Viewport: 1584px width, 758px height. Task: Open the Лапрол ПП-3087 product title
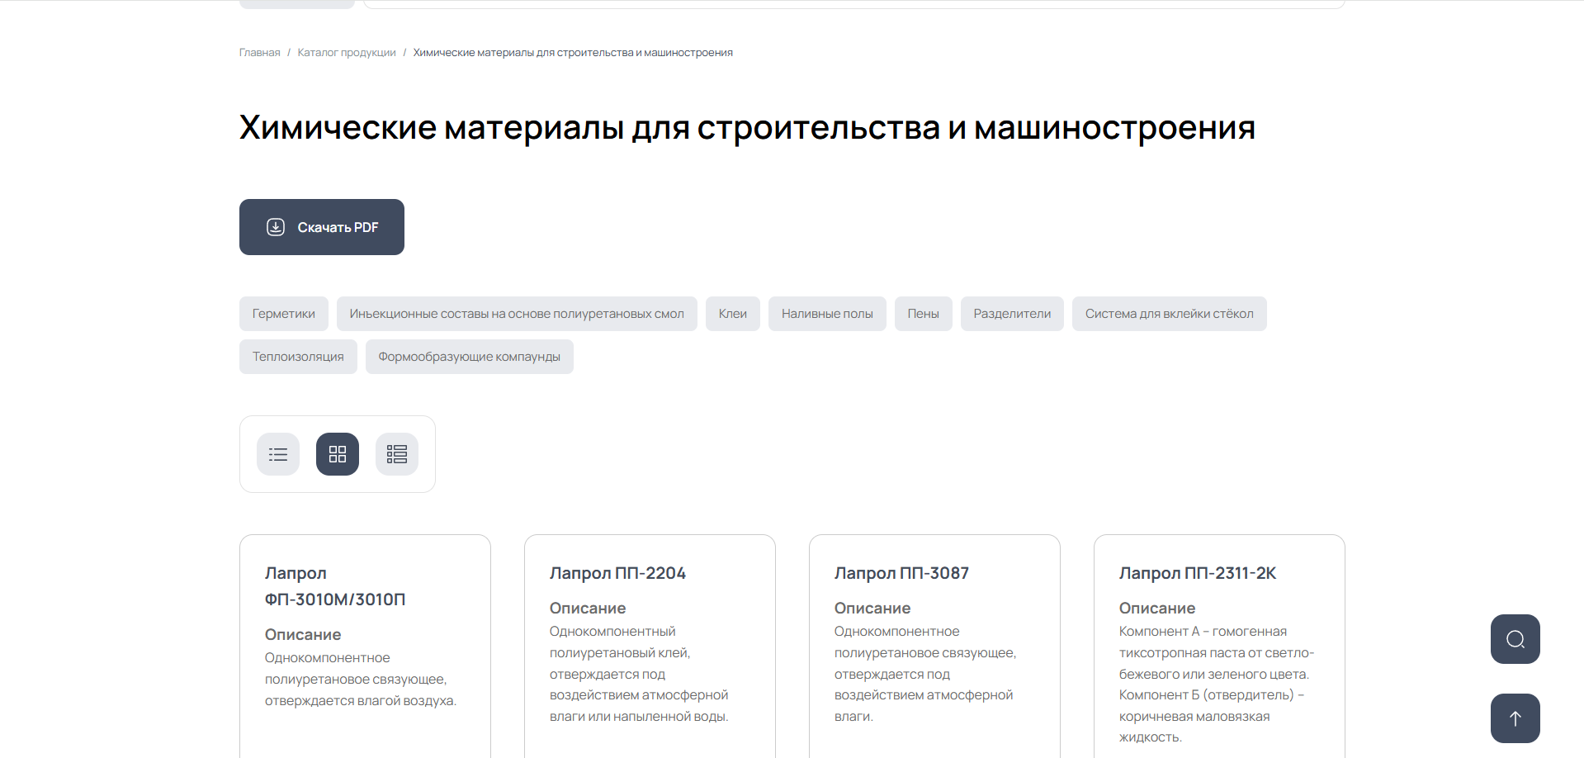point(901,573)
